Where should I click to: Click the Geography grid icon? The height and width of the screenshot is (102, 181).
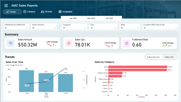point(60,12)
